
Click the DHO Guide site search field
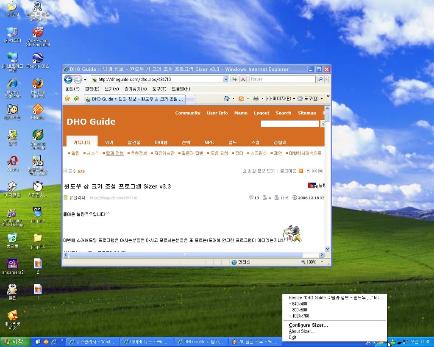[290, 124]
